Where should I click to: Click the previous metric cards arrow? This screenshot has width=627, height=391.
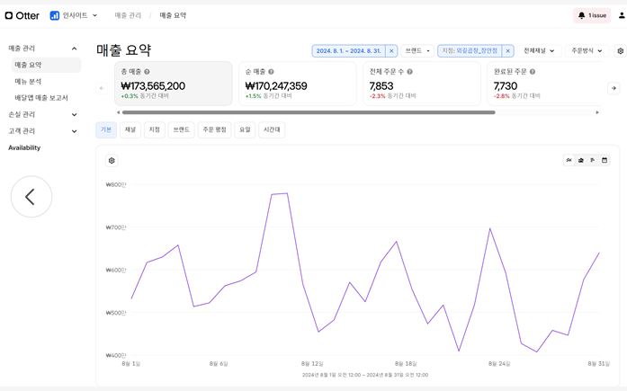pyautogui.click(x=102, y=88)
